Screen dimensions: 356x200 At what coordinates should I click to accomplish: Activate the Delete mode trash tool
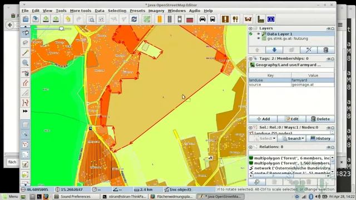click(26, 73)
